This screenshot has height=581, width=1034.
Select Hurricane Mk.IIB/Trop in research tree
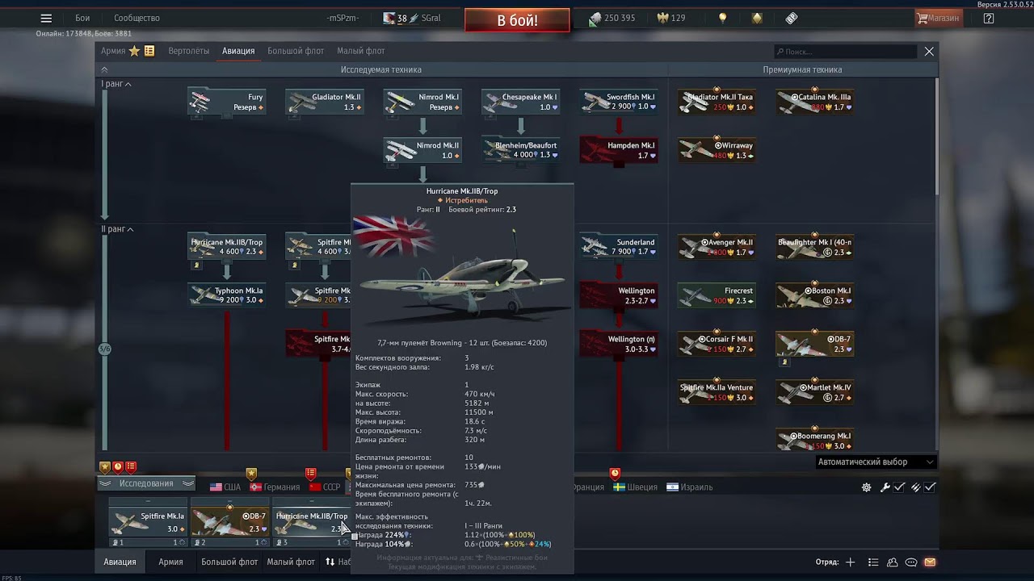coord(227,247)
